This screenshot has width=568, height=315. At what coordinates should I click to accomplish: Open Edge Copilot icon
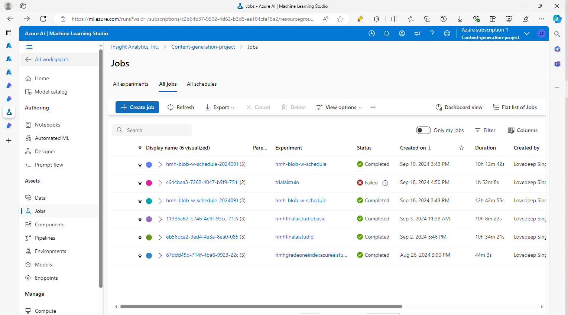coord(557,19)
